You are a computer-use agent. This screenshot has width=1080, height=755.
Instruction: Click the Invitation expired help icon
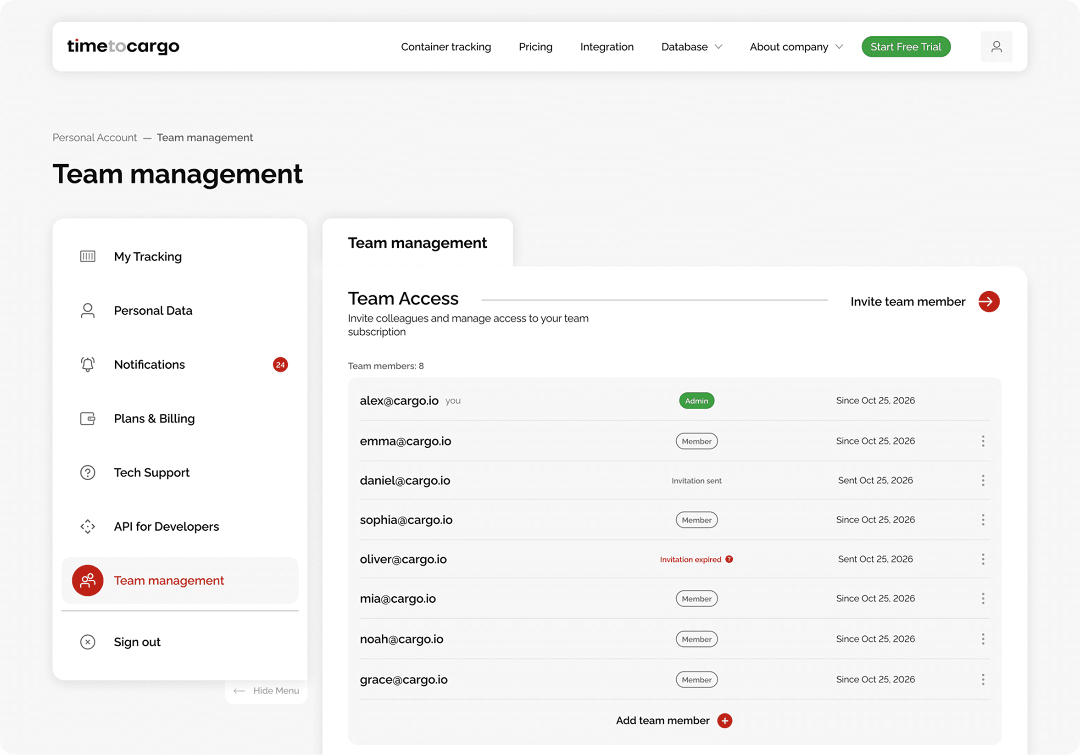click(x=729, y=559)
